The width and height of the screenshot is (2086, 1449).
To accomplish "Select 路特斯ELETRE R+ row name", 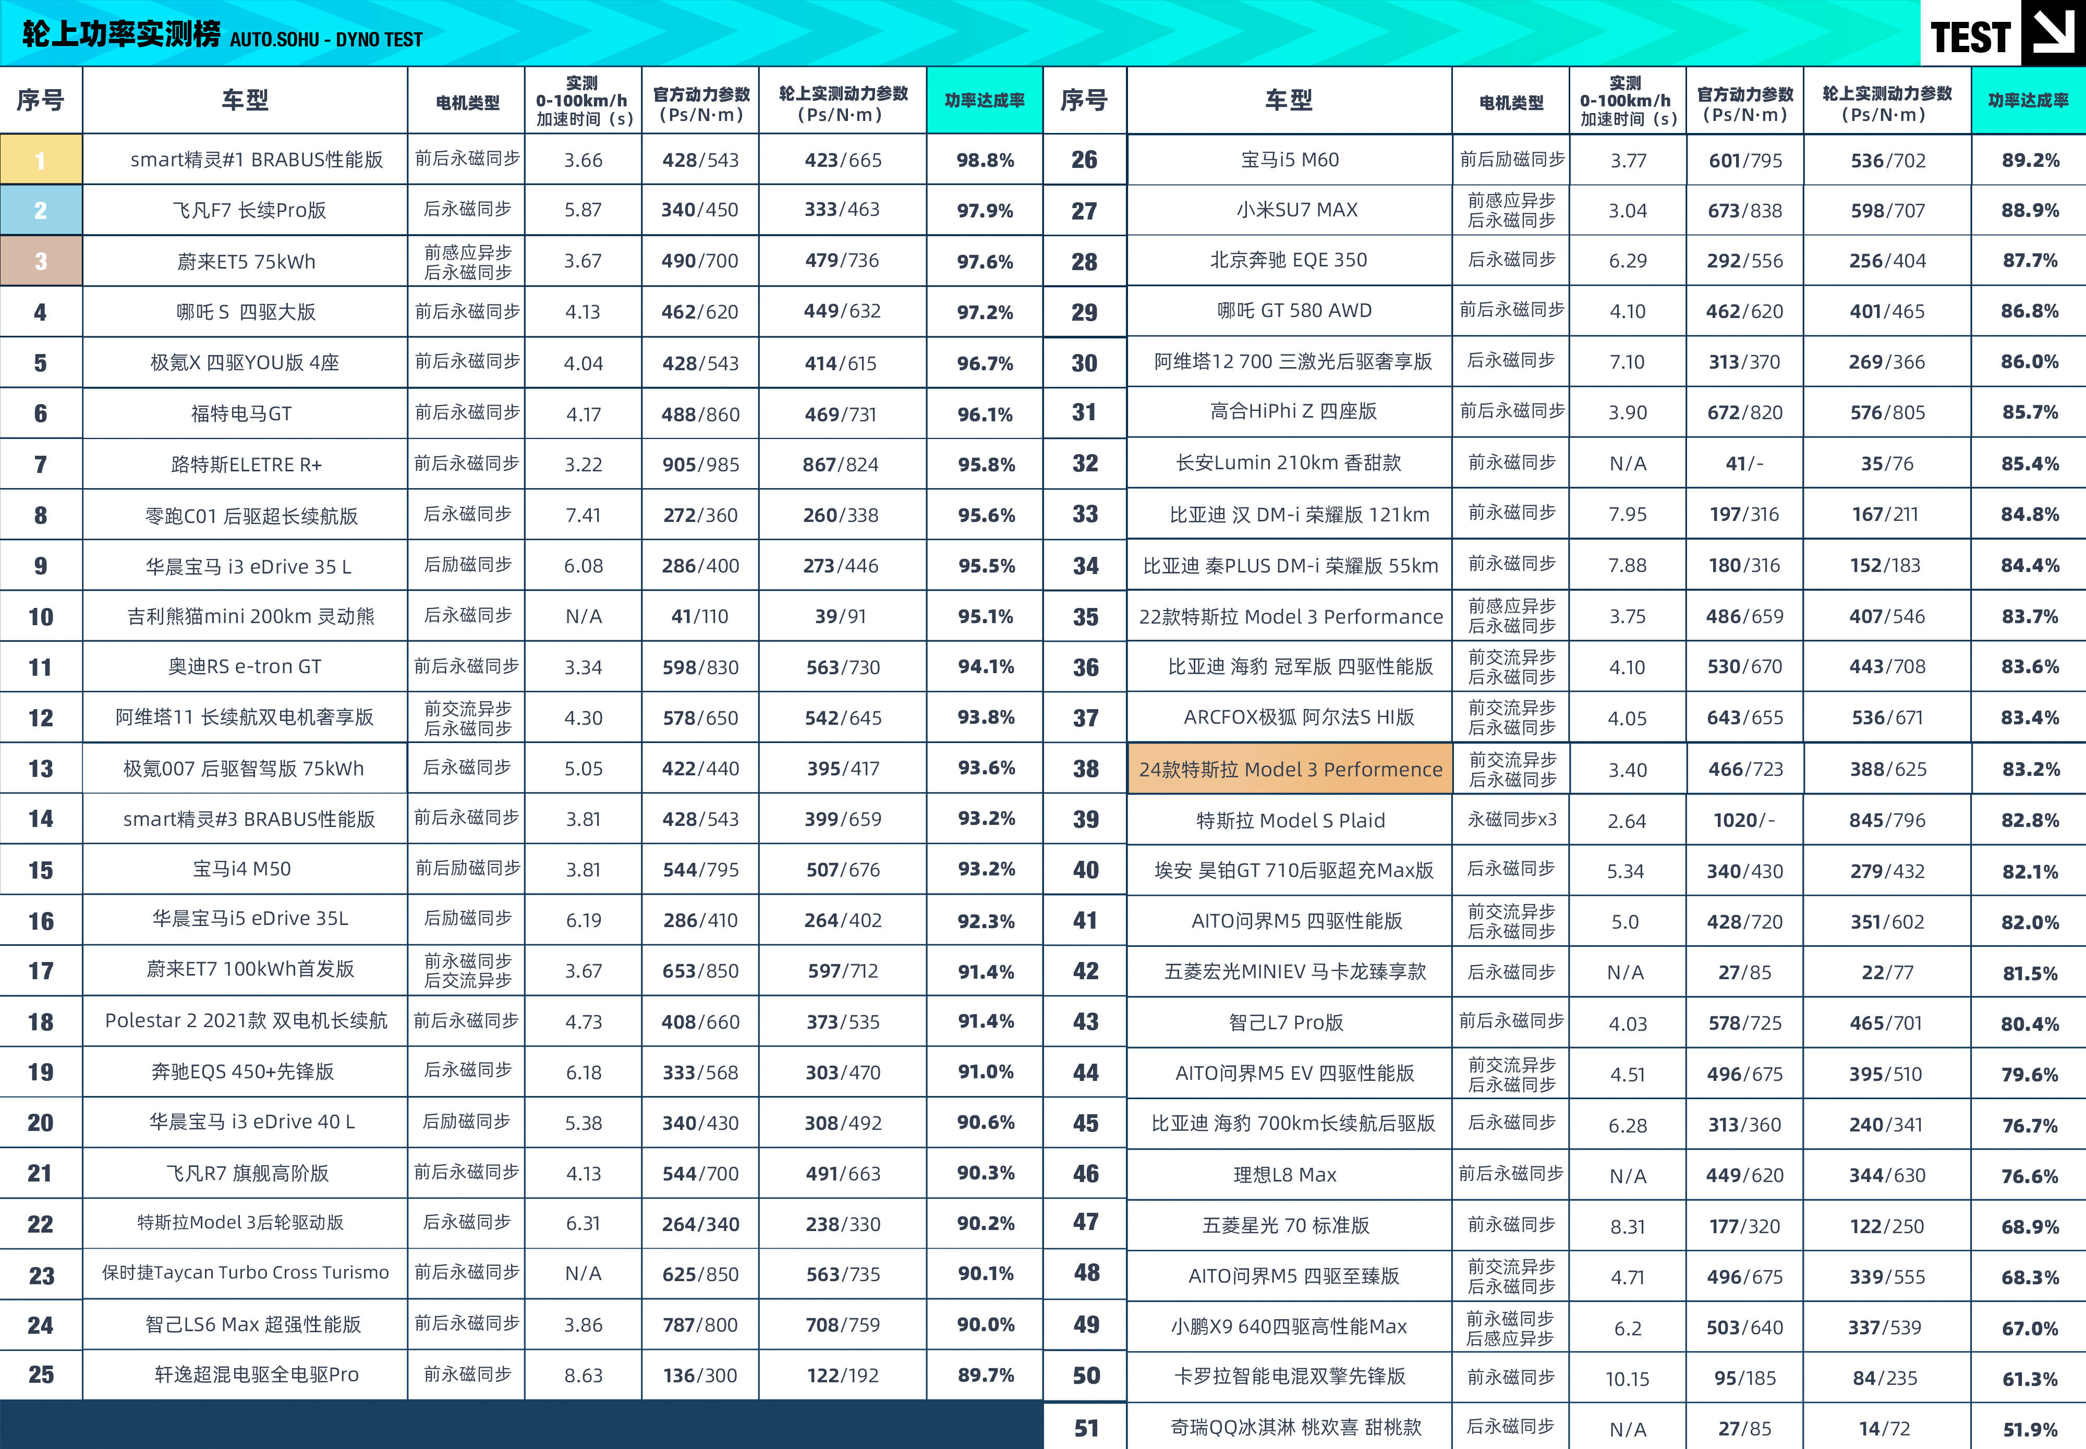I will click(x=246, y=465).
